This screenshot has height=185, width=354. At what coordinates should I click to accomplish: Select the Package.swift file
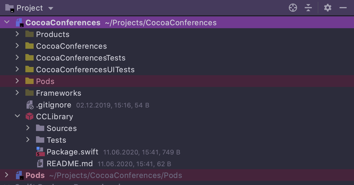(73, 152)
